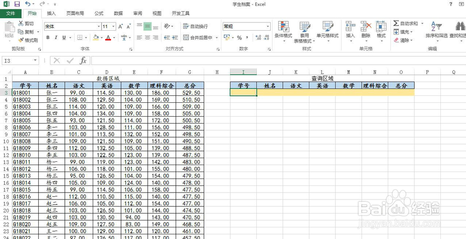Open Cell Styles (单元格样式)

[328, 31]
